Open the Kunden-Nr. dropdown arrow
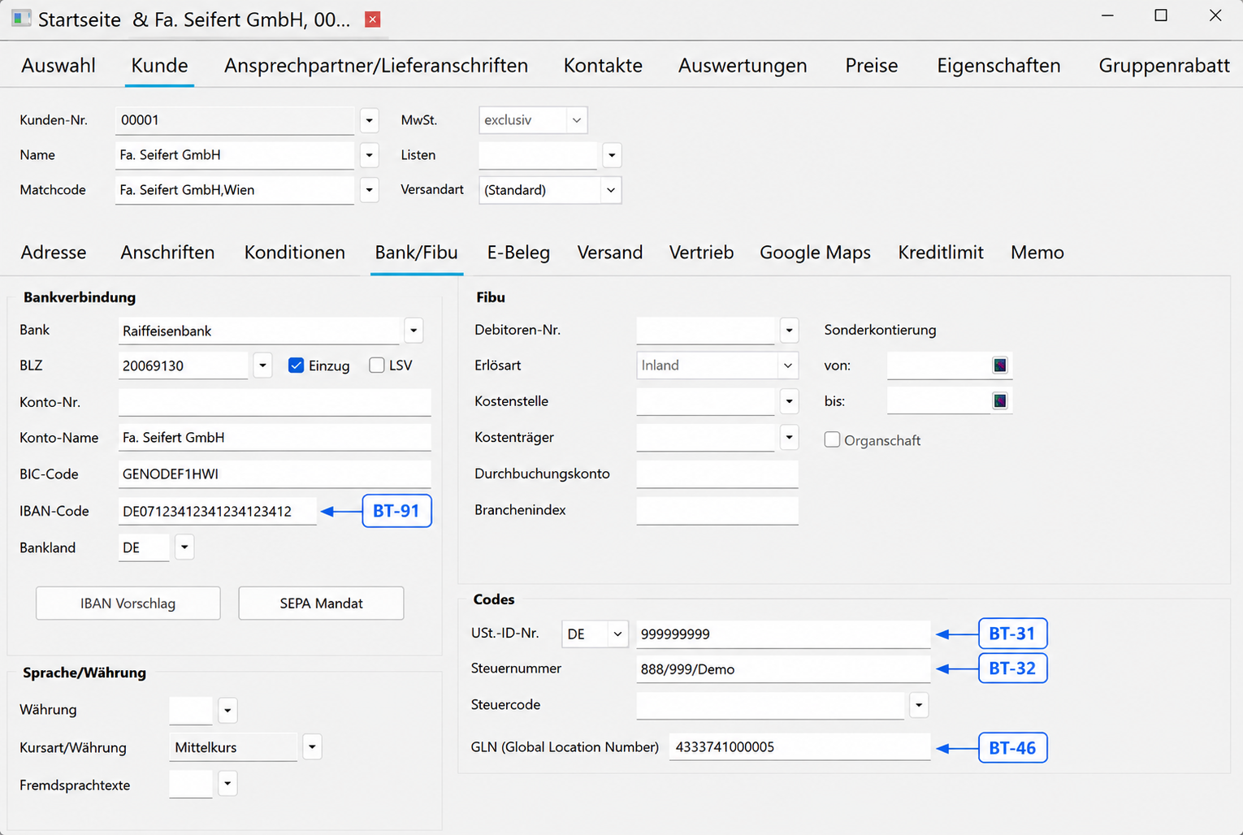The height and width of the screenshot is (835, 1243). click(370, 120)
